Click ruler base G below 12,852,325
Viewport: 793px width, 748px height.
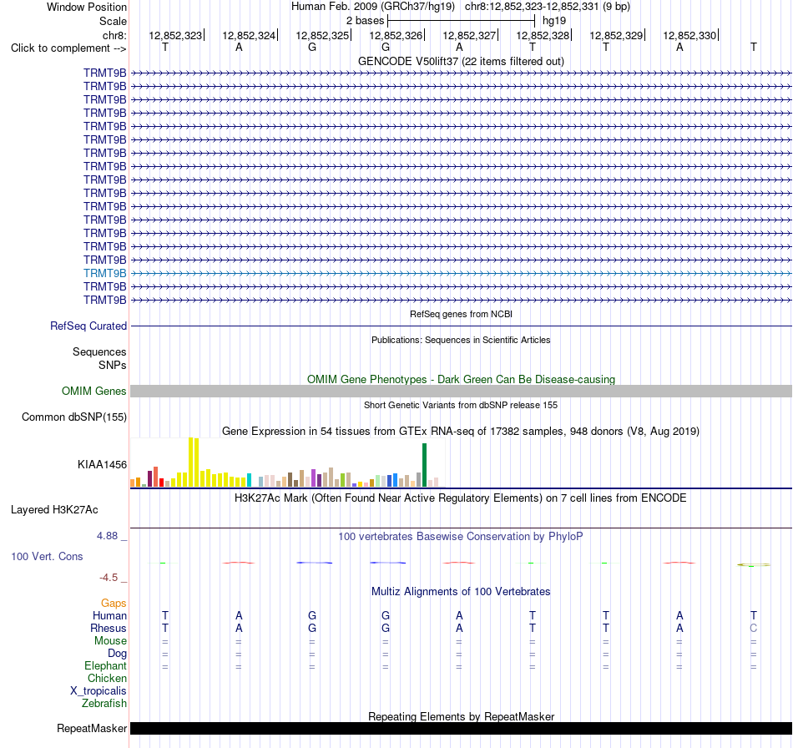click(312, 47)
